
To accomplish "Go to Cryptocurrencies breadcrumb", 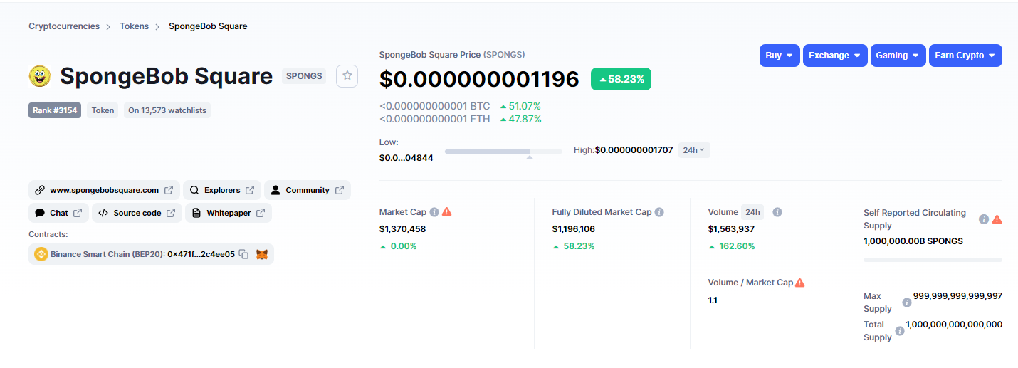I will click(x=64, y=26).
